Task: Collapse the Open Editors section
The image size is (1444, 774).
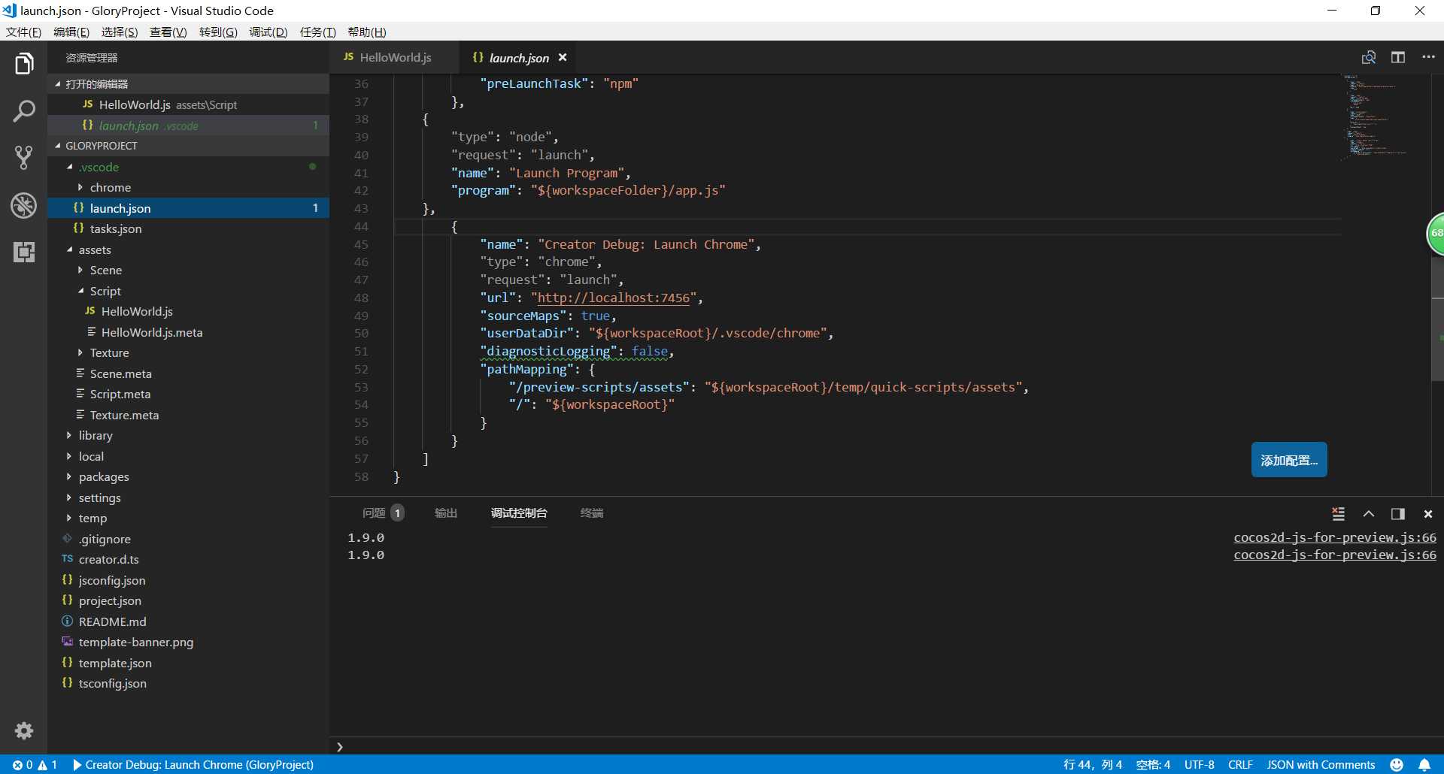Action: (x=188, y=83)
